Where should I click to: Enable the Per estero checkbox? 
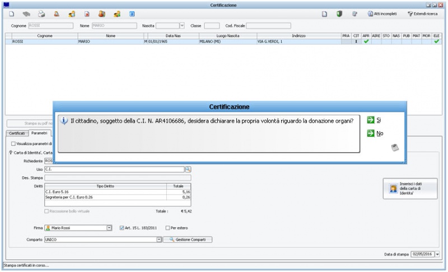click(167, 228)
